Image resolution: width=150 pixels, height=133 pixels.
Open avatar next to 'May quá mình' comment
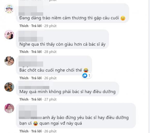click(9, 87)
